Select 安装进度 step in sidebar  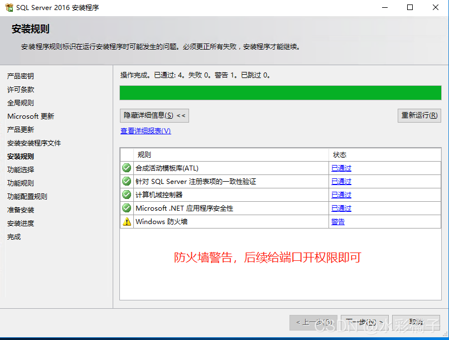[21, 224]
